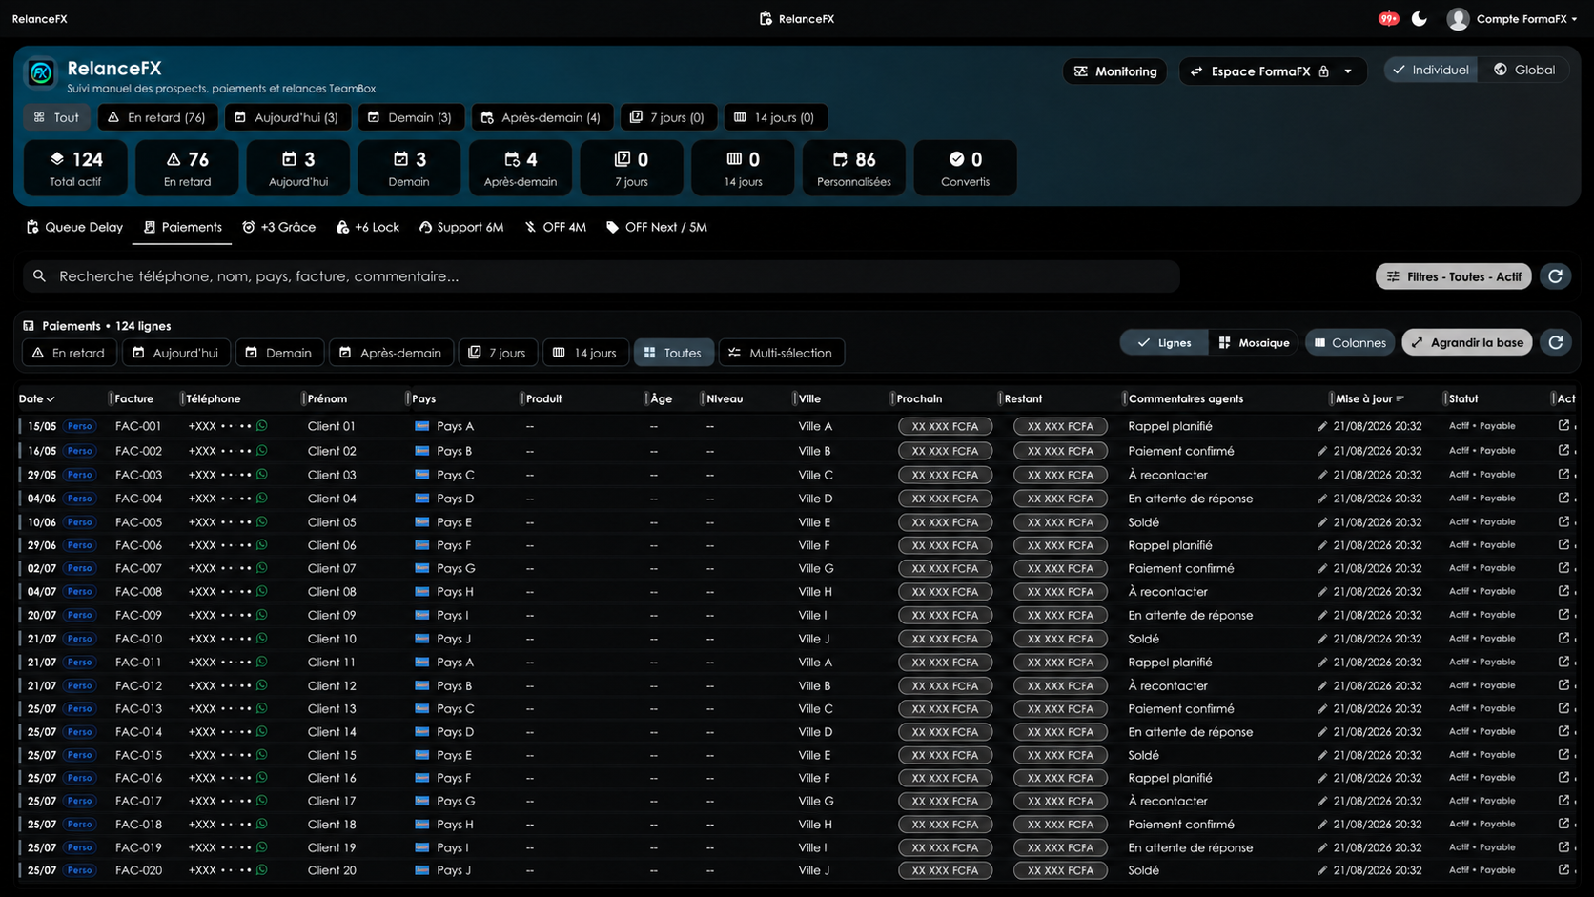This screenshot has height=897, width=1594.
Task: Click the Tout filter button
Action: [57, 117]
